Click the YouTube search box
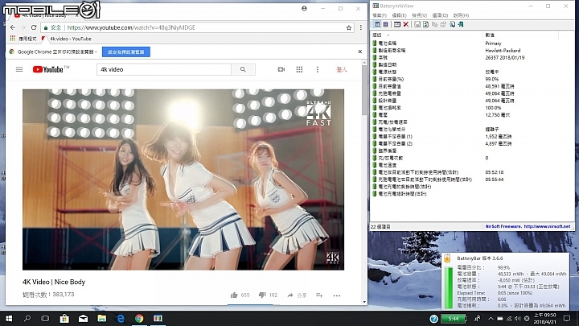The width and height of the screenshot is (579, 326). (x=163, y=69)
